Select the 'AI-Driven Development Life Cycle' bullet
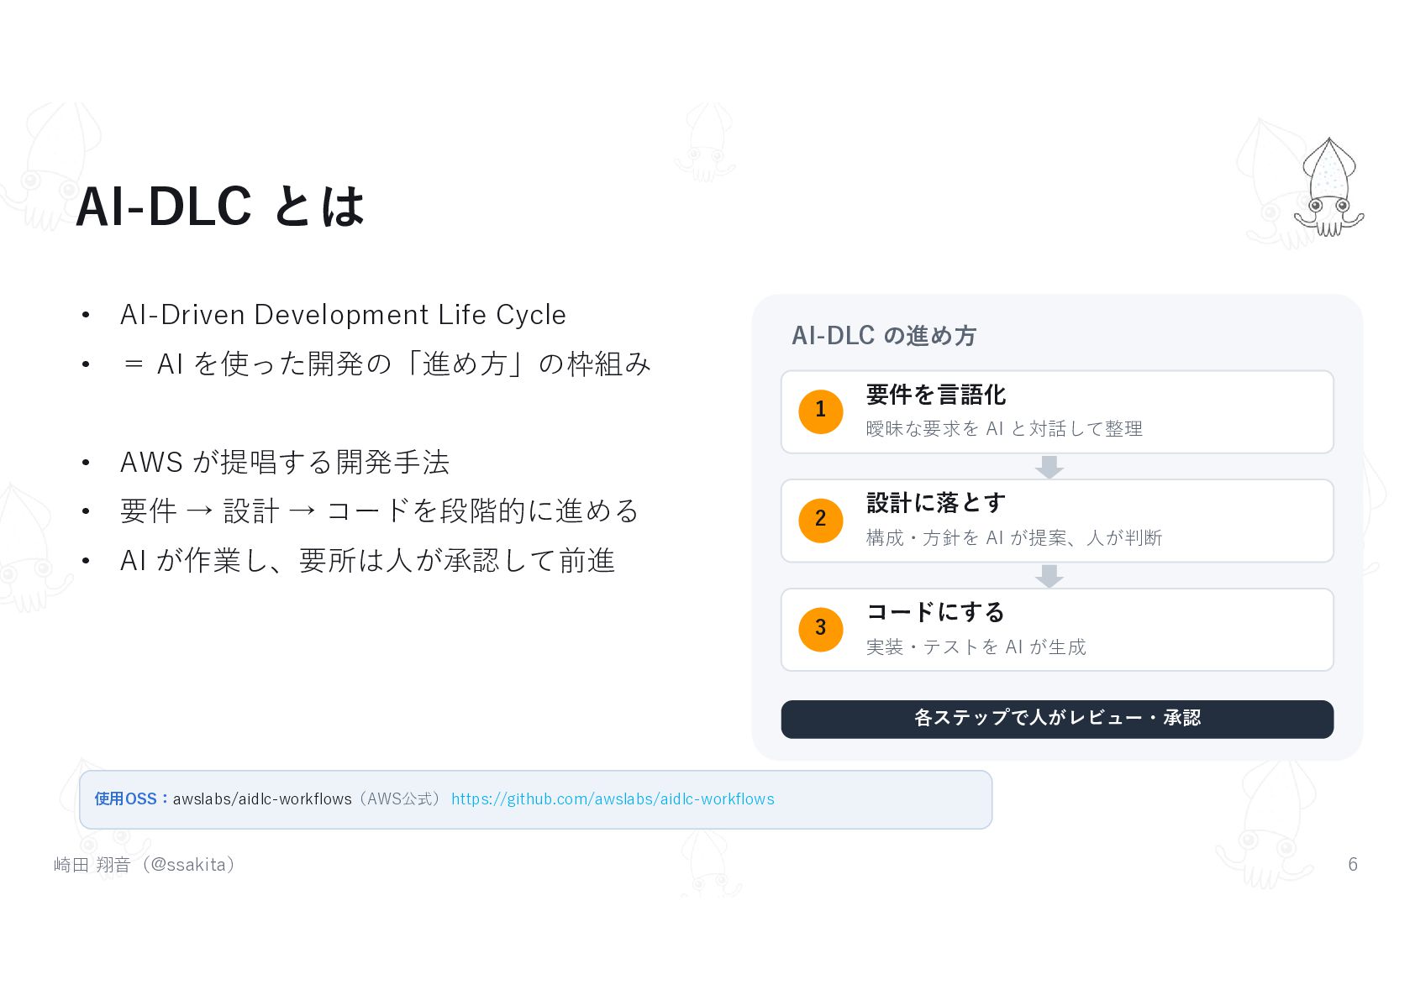This screenshot has height=1000, width=1415. click(343, 315)
